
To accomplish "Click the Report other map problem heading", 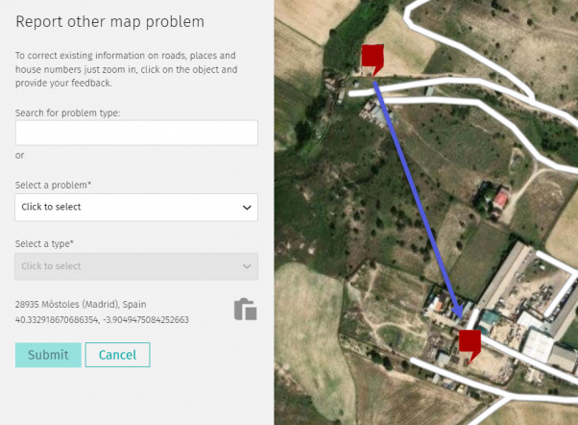I will tap(109, 22).
